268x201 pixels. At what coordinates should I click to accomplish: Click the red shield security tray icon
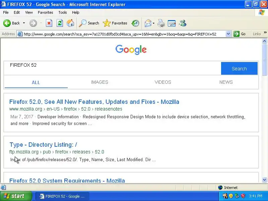tap(243, 196)
